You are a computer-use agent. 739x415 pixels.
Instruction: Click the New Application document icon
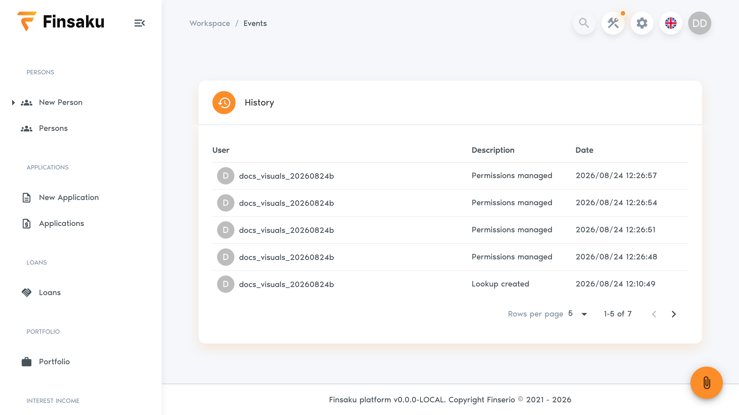tap(27, 198)
